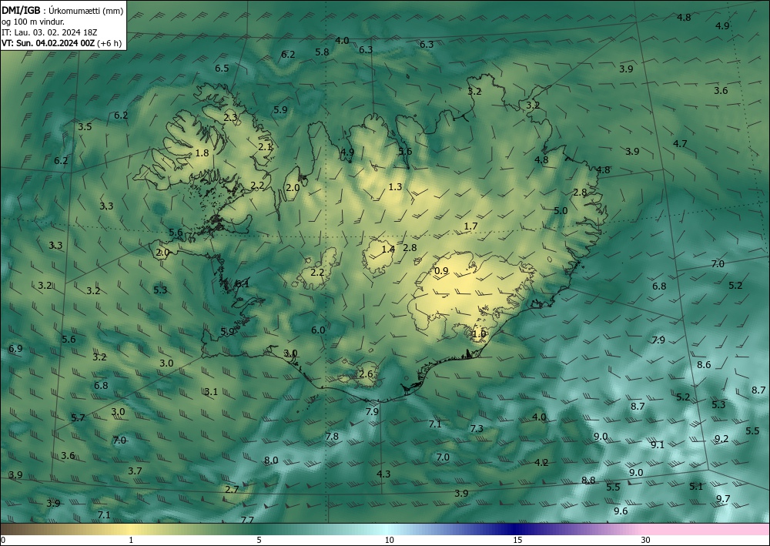Click the "6.5" value north of the Westfjords

pos(222,69)
